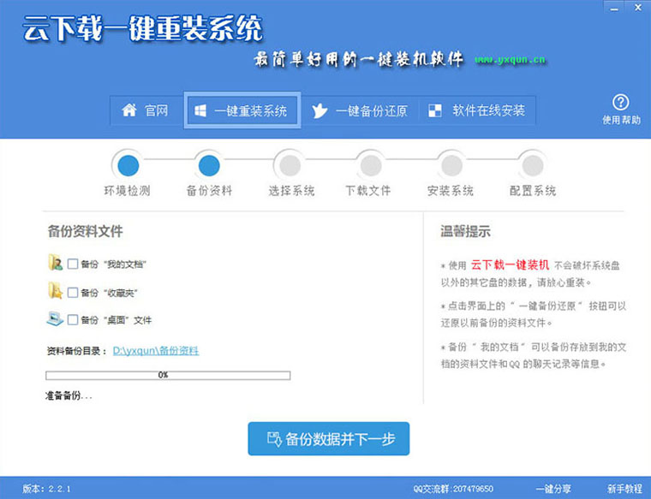
Task: Open 新手教程 in the bottom bar
Action: point(624,489)
